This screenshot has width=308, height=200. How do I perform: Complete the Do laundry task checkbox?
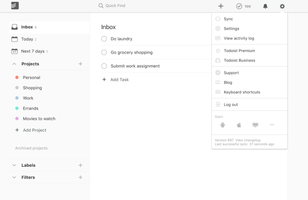click(104, 39)
